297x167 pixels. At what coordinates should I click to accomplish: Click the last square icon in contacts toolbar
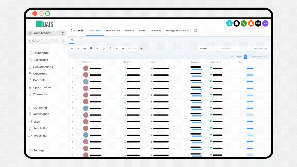[x=141, y=49]
